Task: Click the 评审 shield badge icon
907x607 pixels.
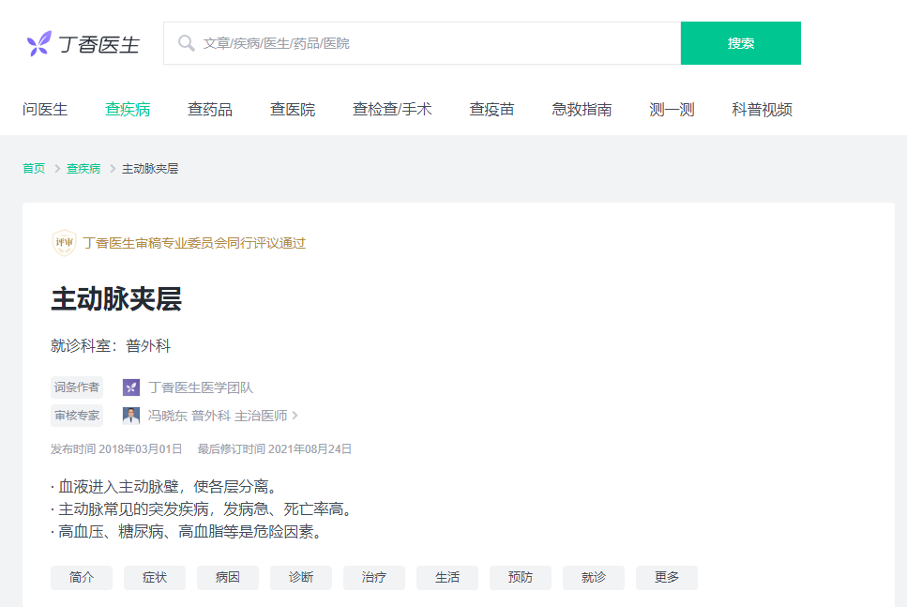Action: click(x=64, y=242)
